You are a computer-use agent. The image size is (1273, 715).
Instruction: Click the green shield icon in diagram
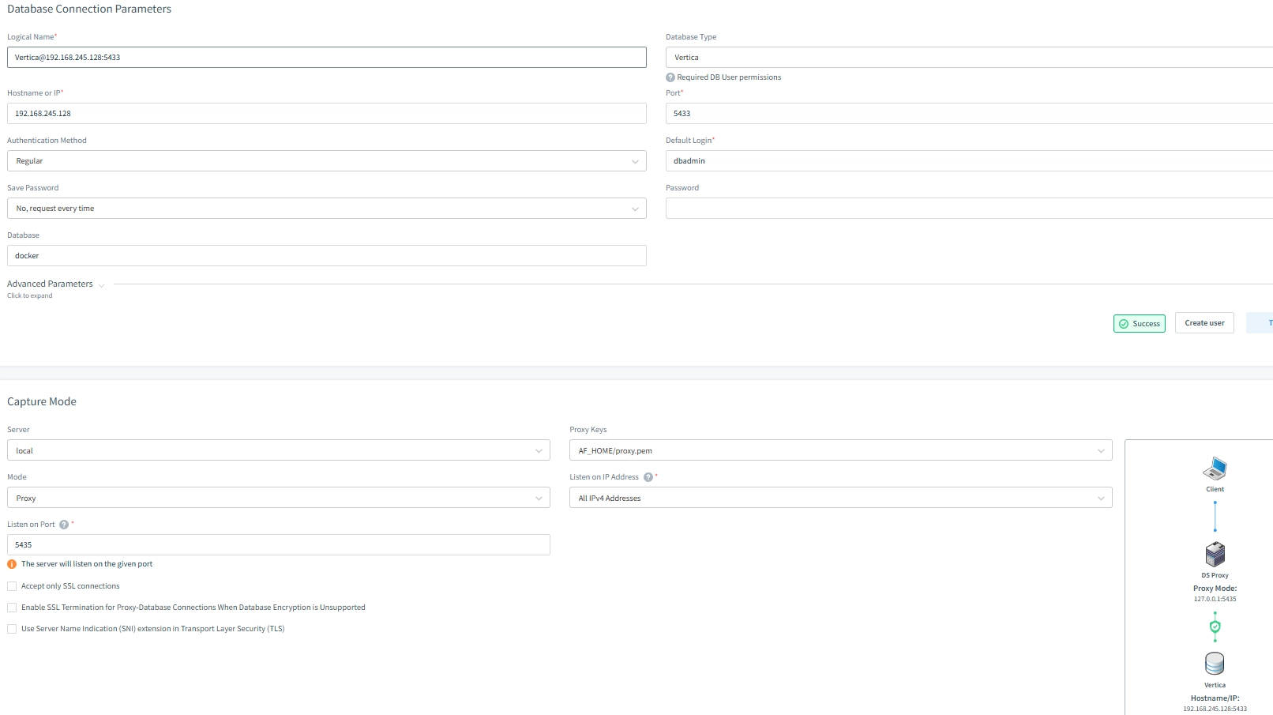pyautogui.click(x=1215, y=627)
